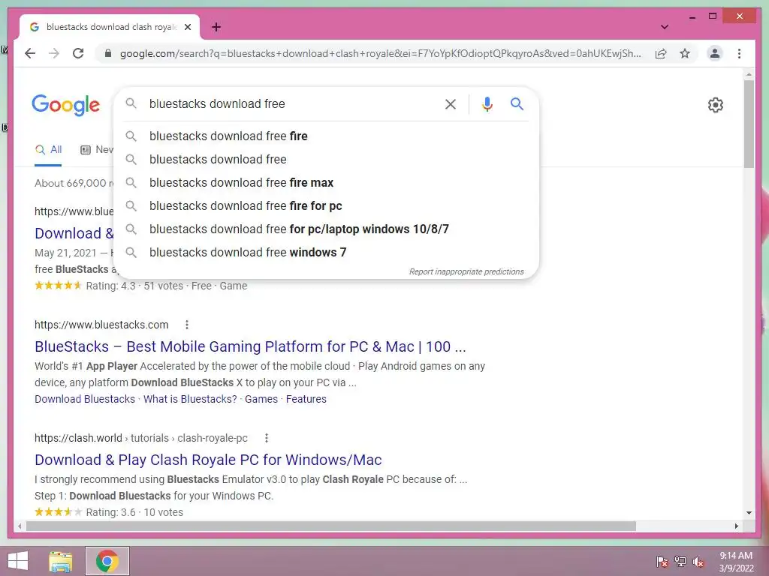Open the BlueStacks Best Mobile Gaming Platform result

pyautogui.click(x=250, y=346)
